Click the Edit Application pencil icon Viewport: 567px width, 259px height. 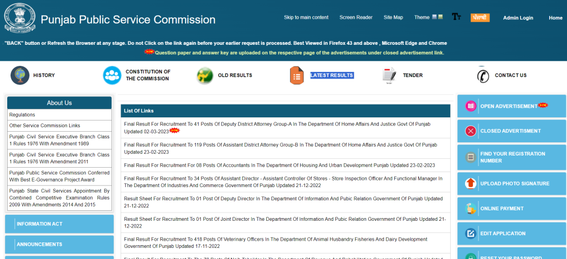click(x=471, y=234)
